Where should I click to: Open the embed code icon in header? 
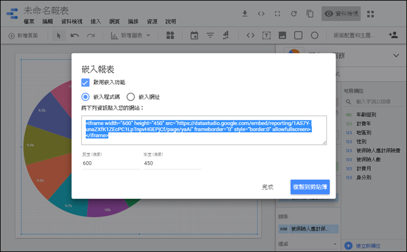pos(261,13)
